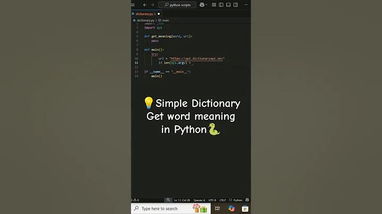Click the 'main()' call on line 14
This screenshot has width=382, height=214.
point(157,76)
